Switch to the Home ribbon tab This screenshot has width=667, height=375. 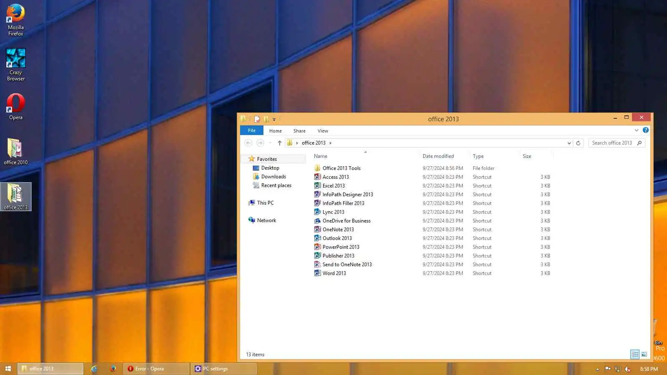(x=276, y=131)
